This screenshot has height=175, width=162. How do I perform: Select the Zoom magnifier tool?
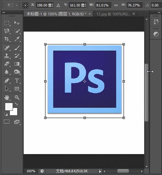(x=17, y=97)
